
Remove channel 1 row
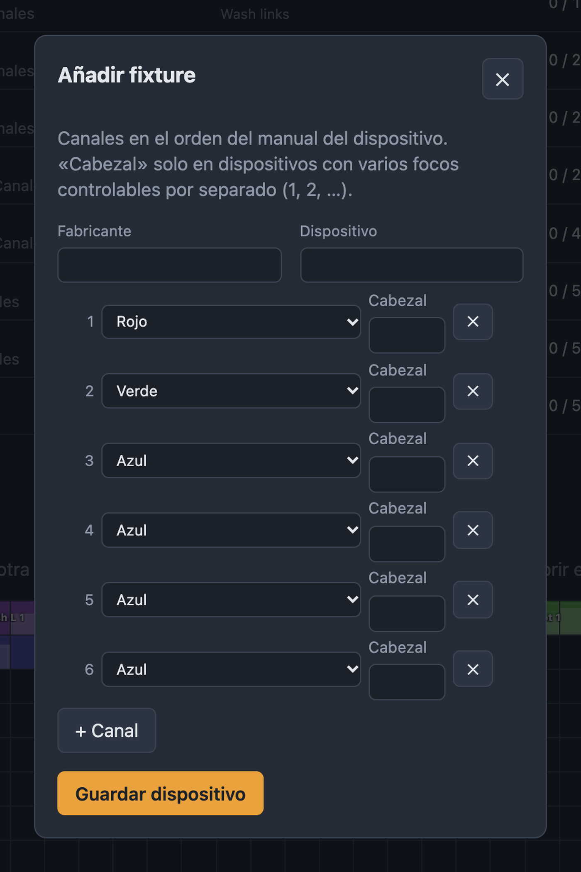[473, 322]
